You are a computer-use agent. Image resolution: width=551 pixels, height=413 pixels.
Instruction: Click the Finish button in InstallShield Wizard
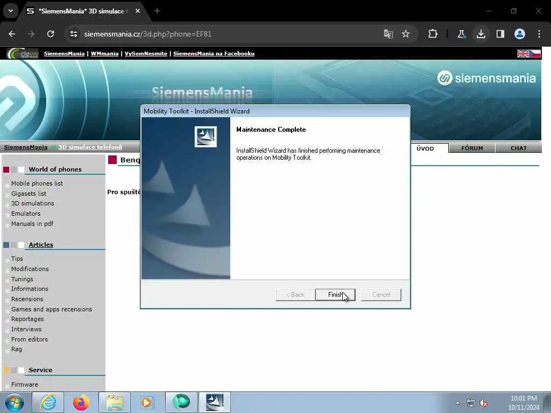(x=335, y=295)
